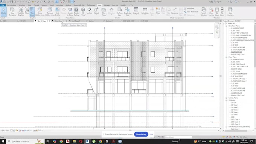256x144 pixels.
Task: Click Stop sharing button
Action: coord(141,134)
